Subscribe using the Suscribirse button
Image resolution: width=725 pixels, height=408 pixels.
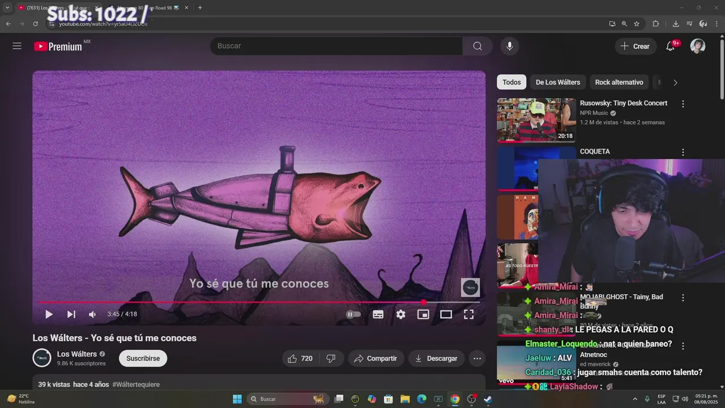click(x=143, y=358)
